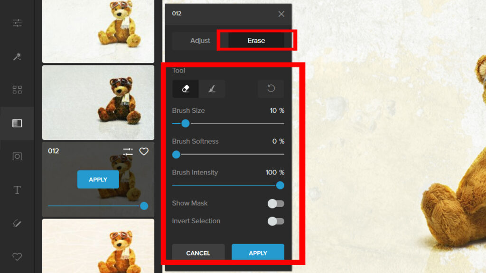
Task: Click the four-squares grid icon in sidebar
Action: [x=17, y=90]
